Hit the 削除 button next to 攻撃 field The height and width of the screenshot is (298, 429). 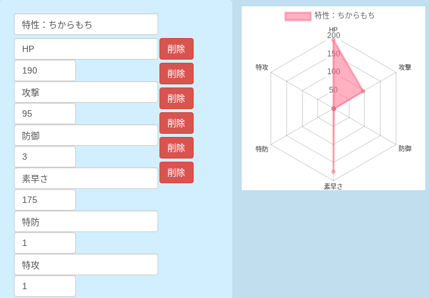177,98
